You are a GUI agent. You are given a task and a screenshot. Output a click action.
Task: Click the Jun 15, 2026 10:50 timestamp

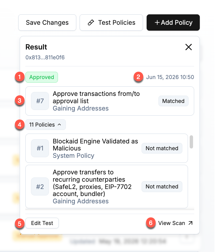click(x=170, y=77)
